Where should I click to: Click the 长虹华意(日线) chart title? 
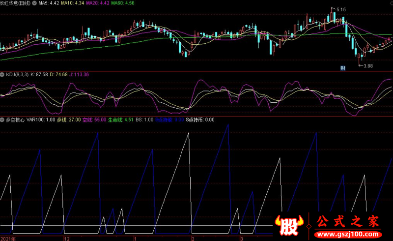click(x=15, y=3)
